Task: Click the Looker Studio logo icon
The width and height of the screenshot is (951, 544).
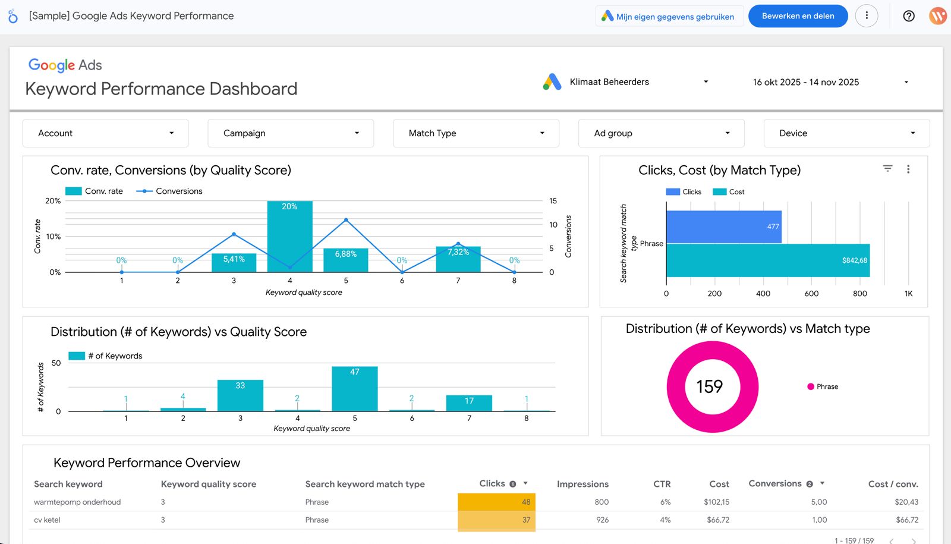Action: (13, 17)
